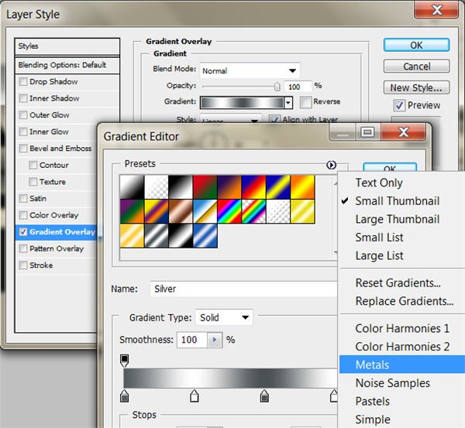Uncheck the Gradient Overlay checkbox
The height and width of the screenshot is (428, 465).
tap(23, 232)
